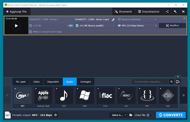Open the shopping cart icon

tap(183, 12)
